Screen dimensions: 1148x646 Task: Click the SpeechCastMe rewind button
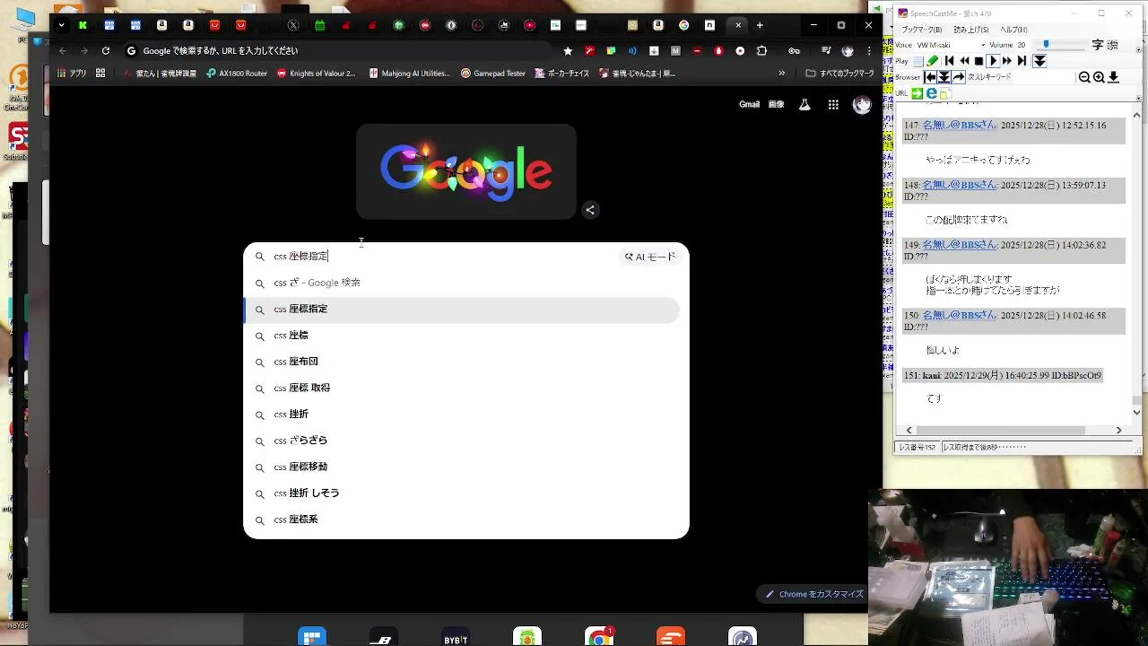964,61
